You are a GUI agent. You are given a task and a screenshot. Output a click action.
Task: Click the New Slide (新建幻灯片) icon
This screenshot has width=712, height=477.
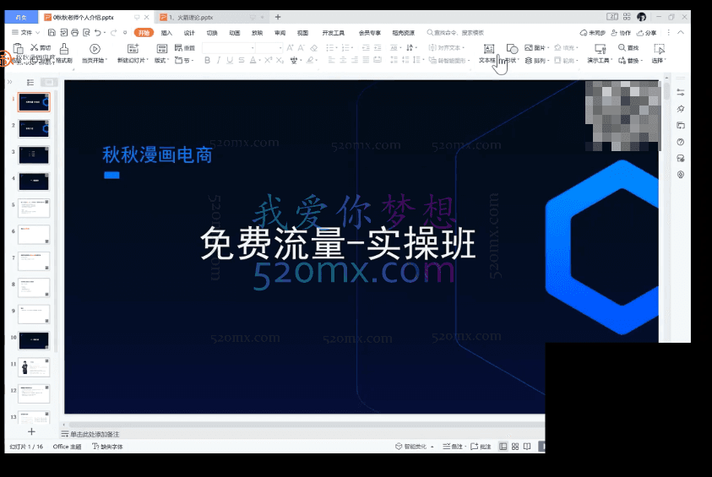click(x=133, y=50)
